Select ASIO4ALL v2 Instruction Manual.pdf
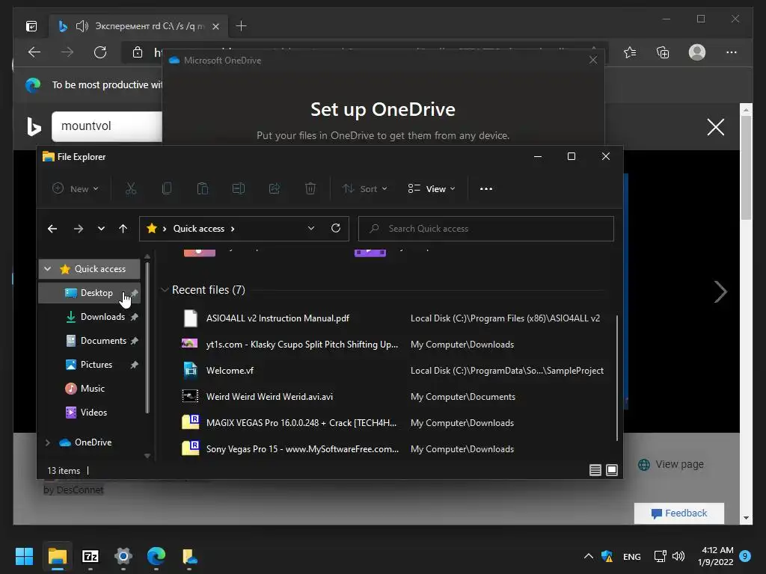The image size is (766, 574). (x=393, y=318)
